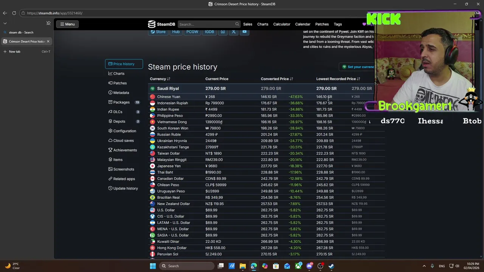This screenshot has width=484, height=272.
Task: Open the Tags nav item
Action: click(338, 24)
